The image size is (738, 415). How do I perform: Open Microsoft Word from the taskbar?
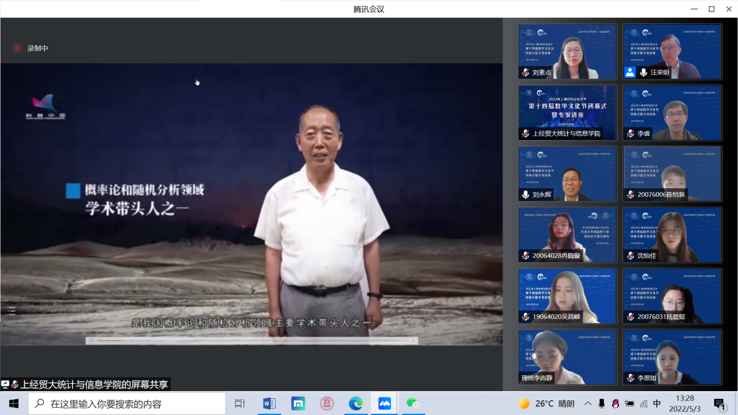coord(269,403)
